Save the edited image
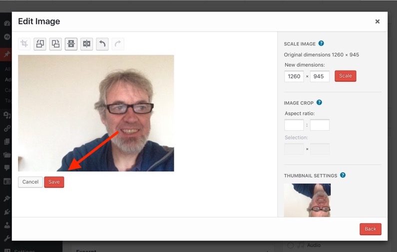 (x=54, y=182)
